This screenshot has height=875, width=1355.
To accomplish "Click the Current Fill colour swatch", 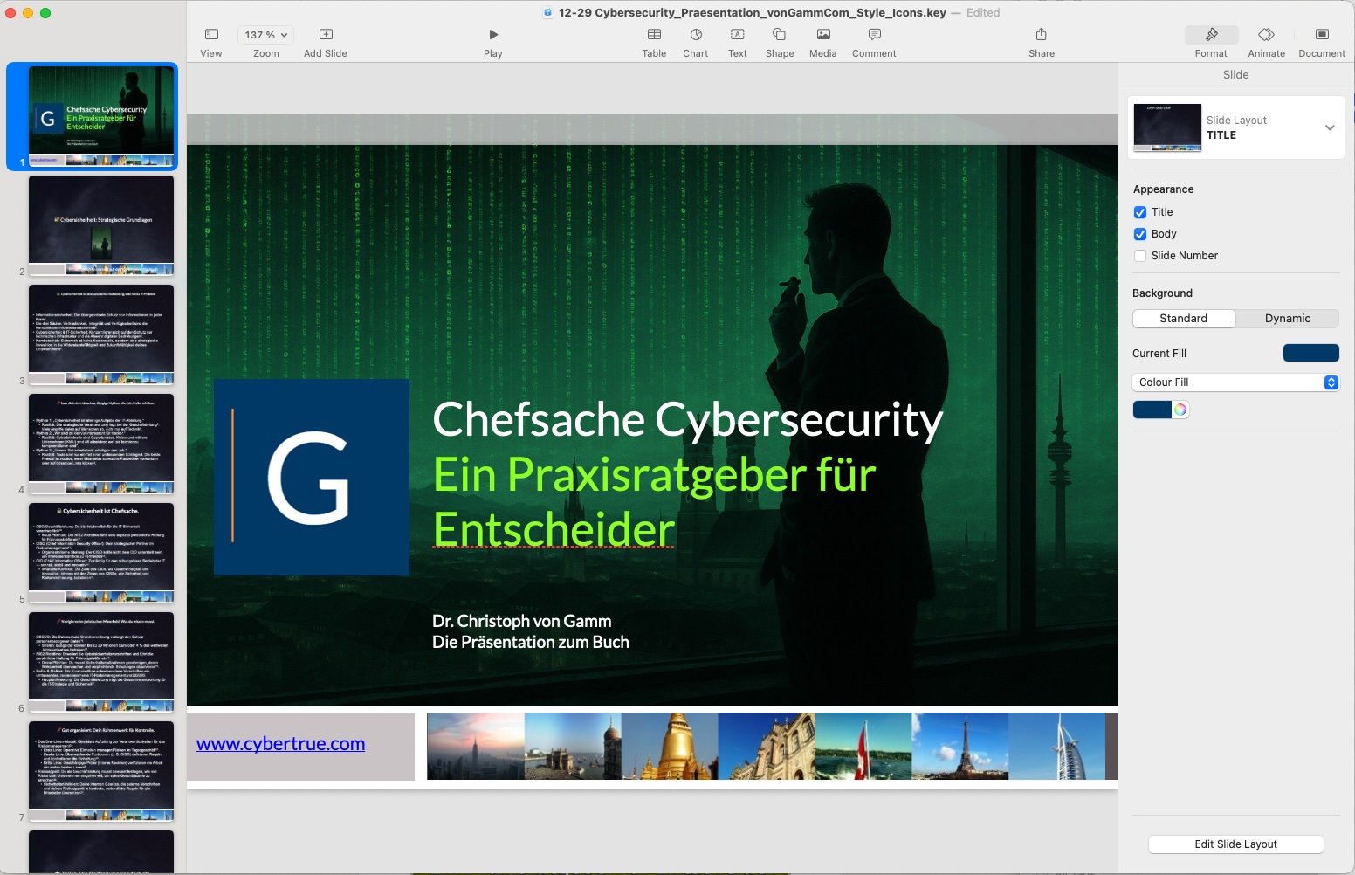I will pos(1311,353).
